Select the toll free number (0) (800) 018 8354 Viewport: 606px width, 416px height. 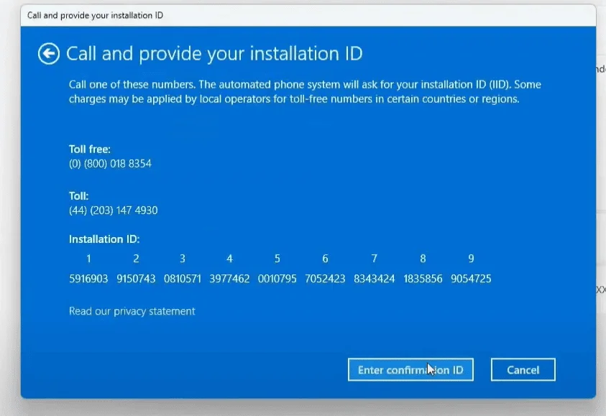110,163
